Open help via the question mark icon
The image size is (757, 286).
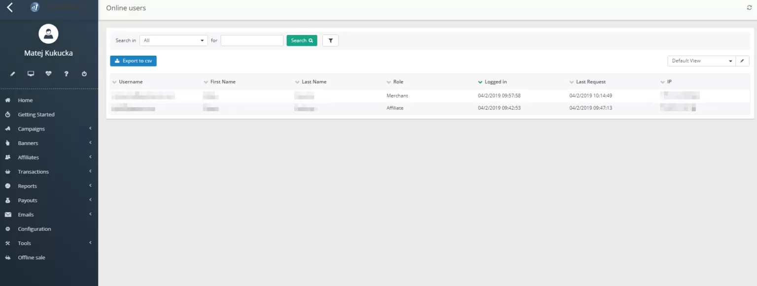(x=66, y=73)
